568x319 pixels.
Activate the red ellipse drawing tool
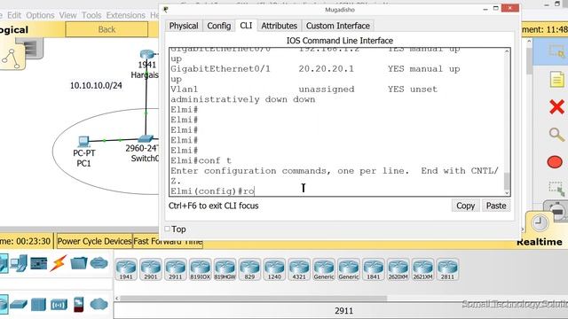555,162
